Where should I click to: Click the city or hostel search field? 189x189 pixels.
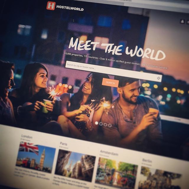pos(113,71)
